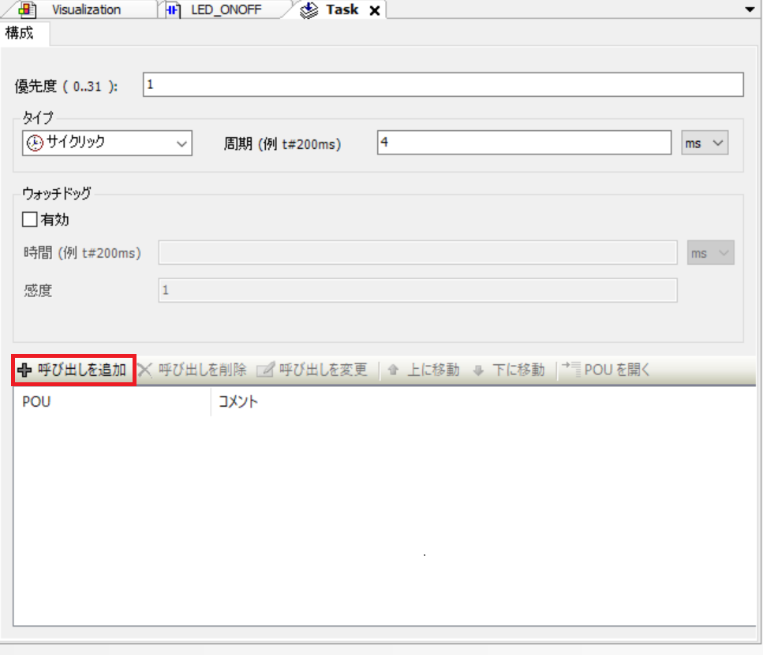The width and height of the screenshot is (763, 655).
Task: Select the 構成 tab
Action: (19, 33)
